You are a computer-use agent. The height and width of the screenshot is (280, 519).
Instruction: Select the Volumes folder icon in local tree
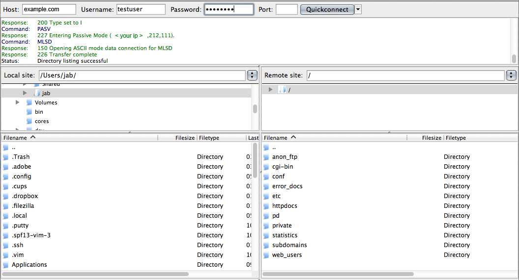(x=29, y=102)
